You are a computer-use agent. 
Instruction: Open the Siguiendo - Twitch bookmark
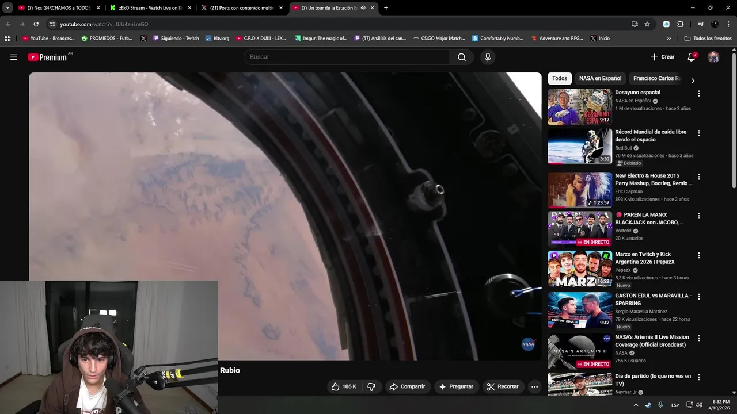pos(176,39)
